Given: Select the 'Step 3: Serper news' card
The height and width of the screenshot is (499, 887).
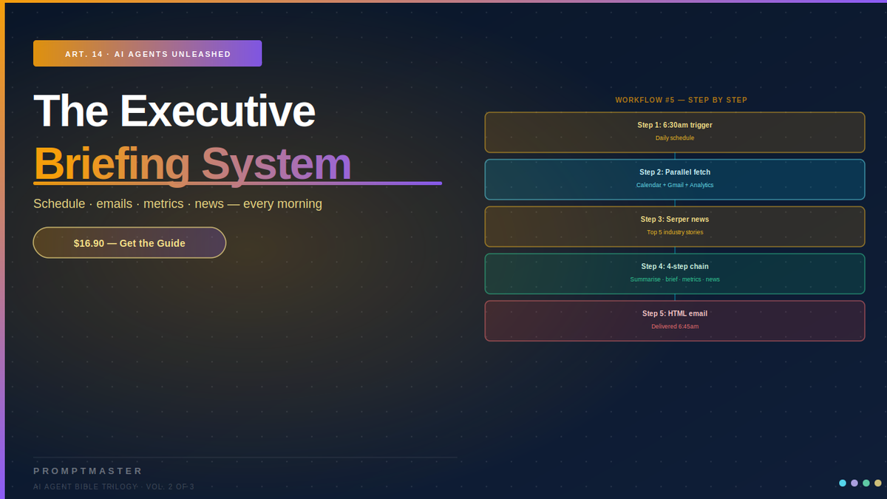Looking at the screenshot, I should click(675, 226).
